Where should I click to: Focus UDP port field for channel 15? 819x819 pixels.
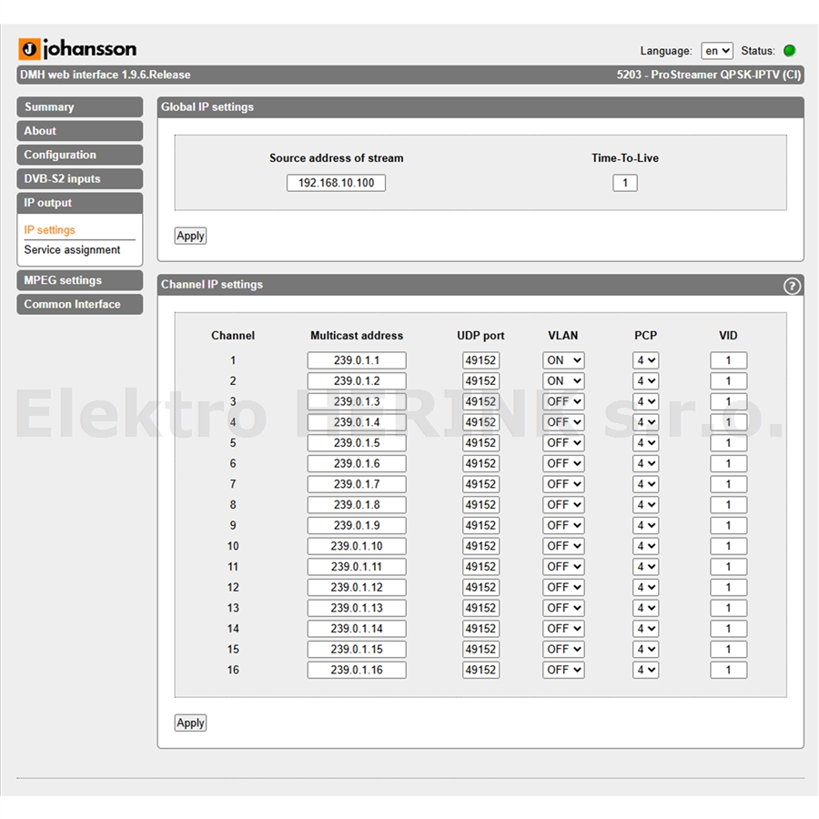[480, 649]
